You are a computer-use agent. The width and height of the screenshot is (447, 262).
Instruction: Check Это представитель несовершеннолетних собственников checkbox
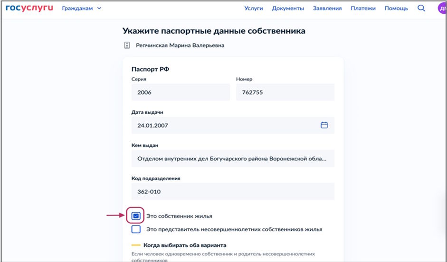(x=136, y=229)
